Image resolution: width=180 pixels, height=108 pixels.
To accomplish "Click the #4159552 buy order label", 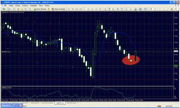I will tap(6, 52).
